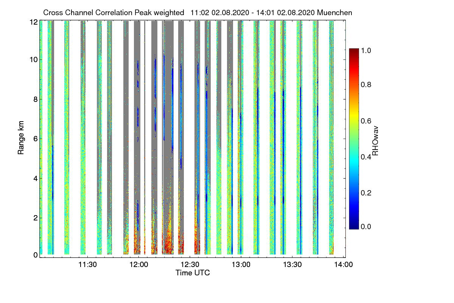Click the 'RHOwav' colorbar label
Screen dimensions: 454x303
pos(375,141)
